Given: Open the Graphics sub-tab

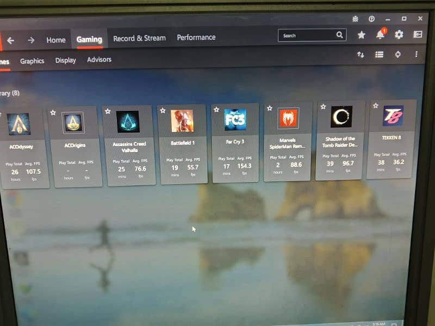Looking at the screenshot, I should [32, 61].
